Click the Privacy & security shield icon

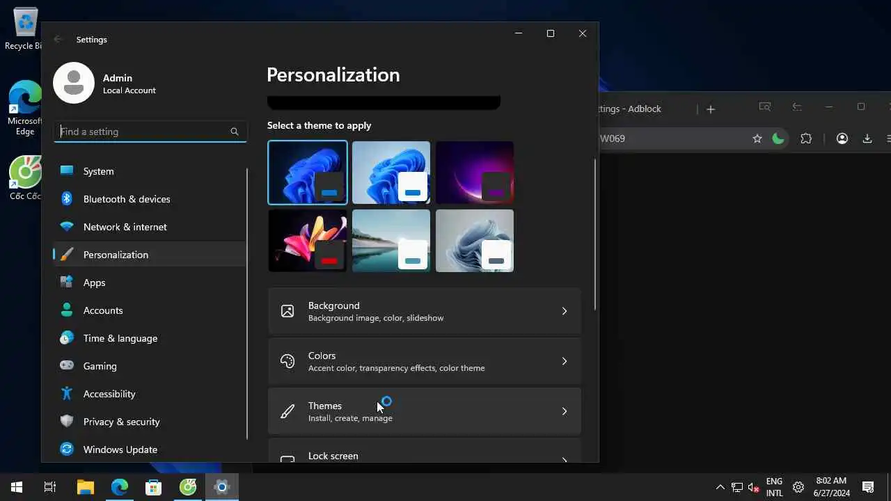67,421
